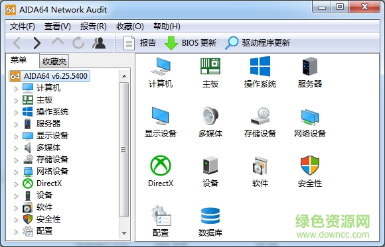The width and height of the screenshot is (385, 247).
Task: Open the 主板 motherboard icon in main pane
Action: (x=210, y=66)
